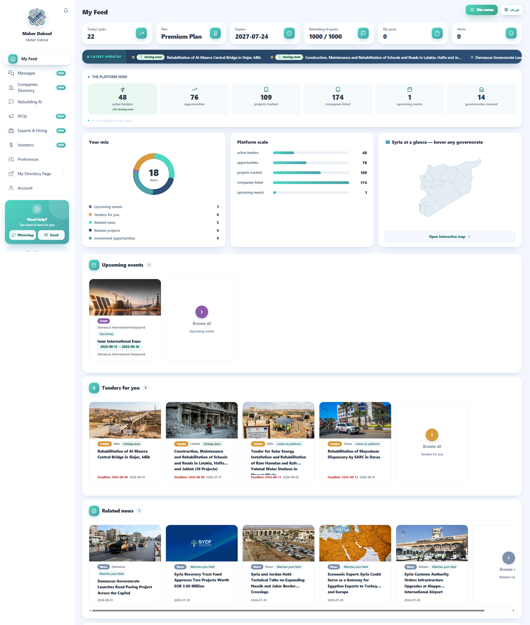Open the Preferences page
The width and height of the screenshot is (530, 625).
pyautogui.click(x=37, y=159)
